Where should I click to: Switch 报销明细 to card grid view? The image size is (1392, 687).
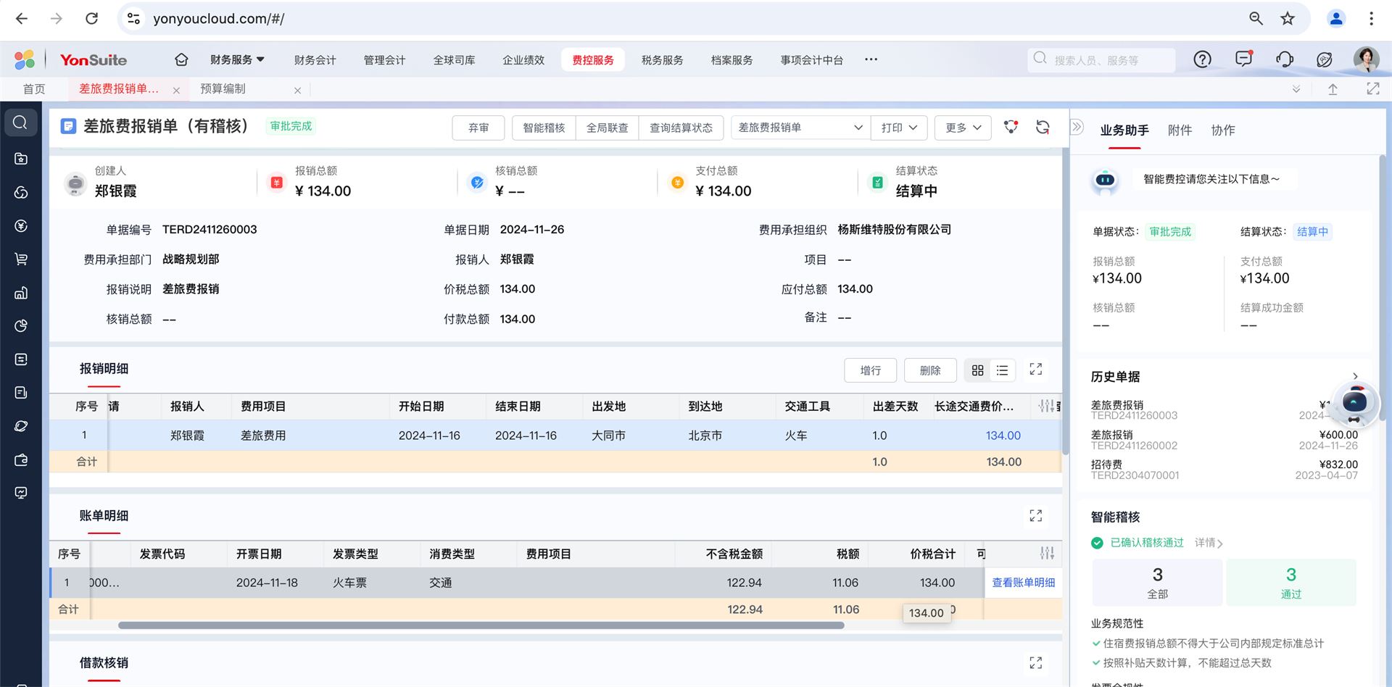pyautogui.click(x=977, y=370)
